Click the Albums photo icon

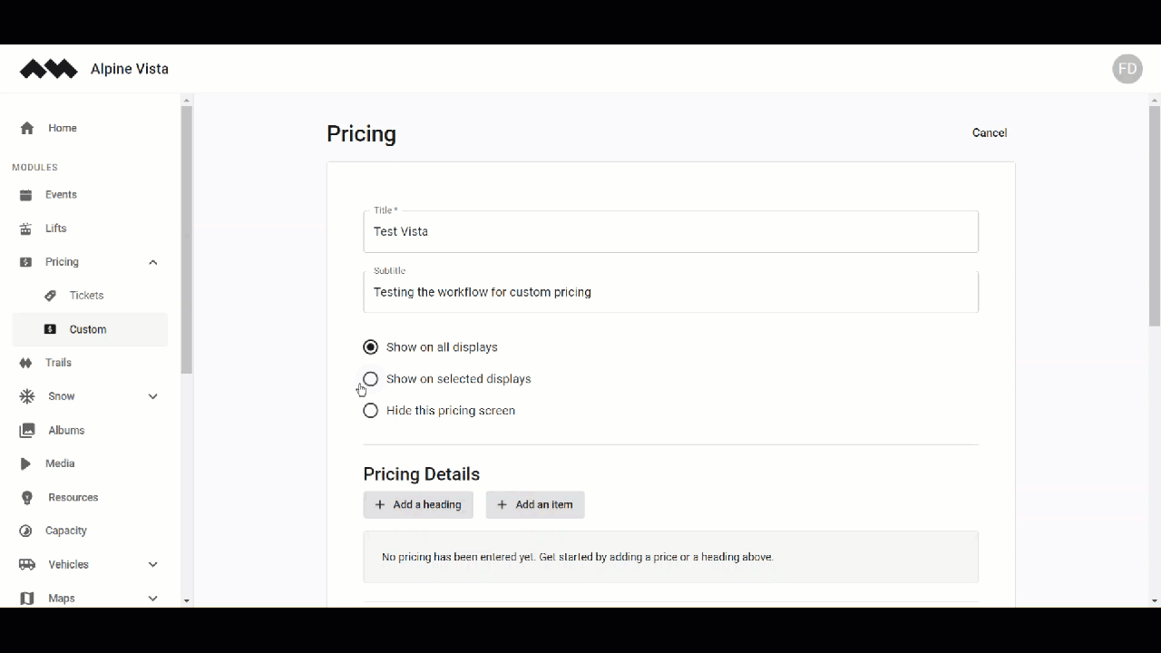click(x=27, y=430)
